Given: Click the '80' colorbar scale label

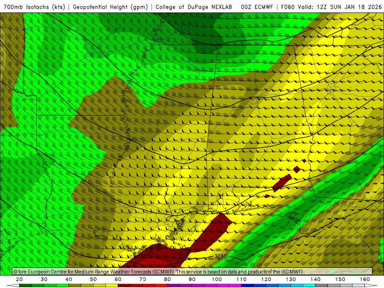Looking at the screenshot, I should (x=167, y=279).
